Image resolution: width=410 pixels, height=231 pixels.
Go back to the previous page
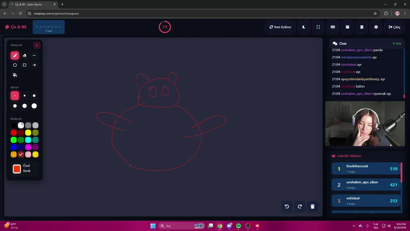(5, 13)
